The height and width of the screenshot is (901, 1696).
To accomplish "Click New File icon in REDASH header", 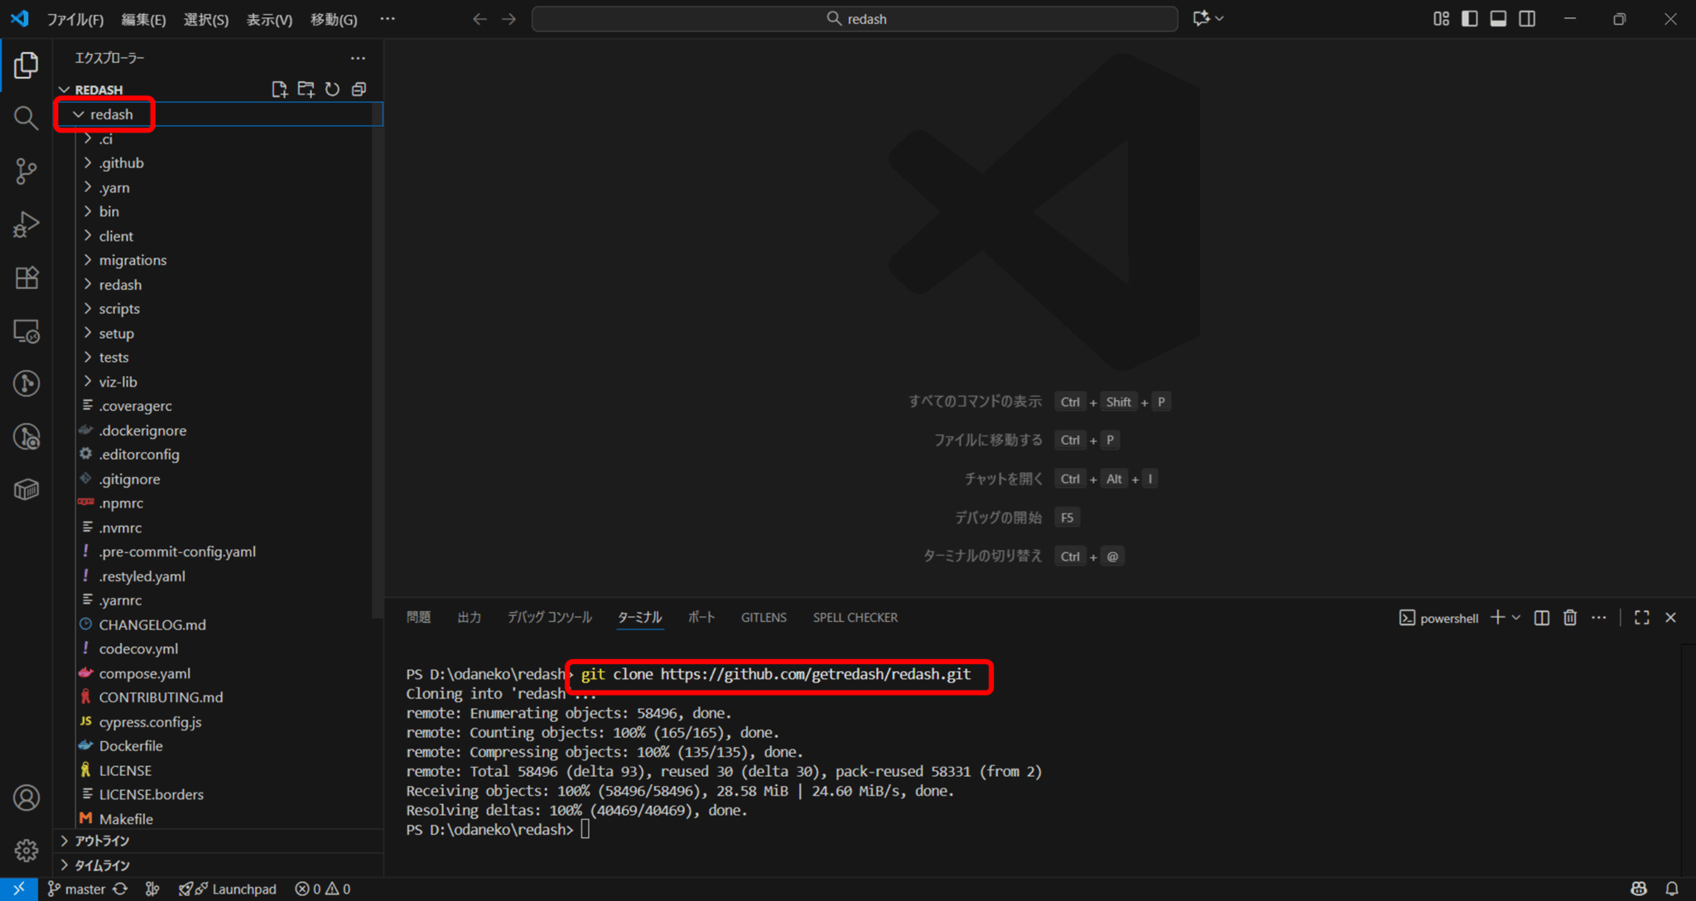I will [x=280, y=89].
